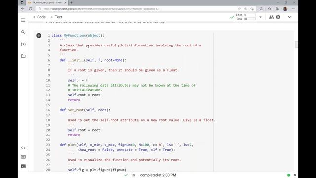Add a new Code cell
The width and height of the screenshot is (316, 178).
click(x=39, y=17)
